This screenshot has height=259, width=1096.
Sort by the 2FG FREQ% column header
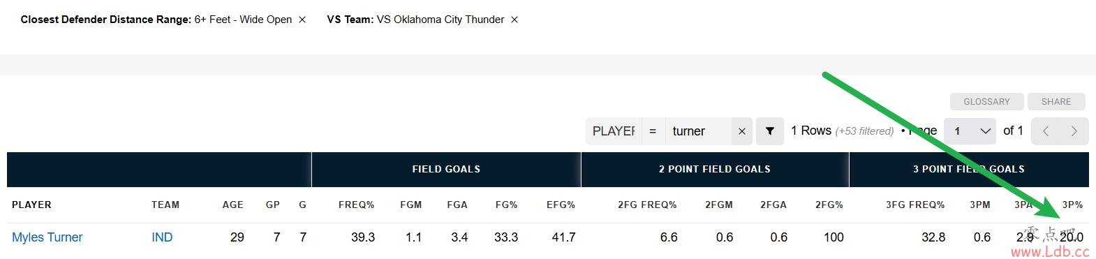(647, 205)
